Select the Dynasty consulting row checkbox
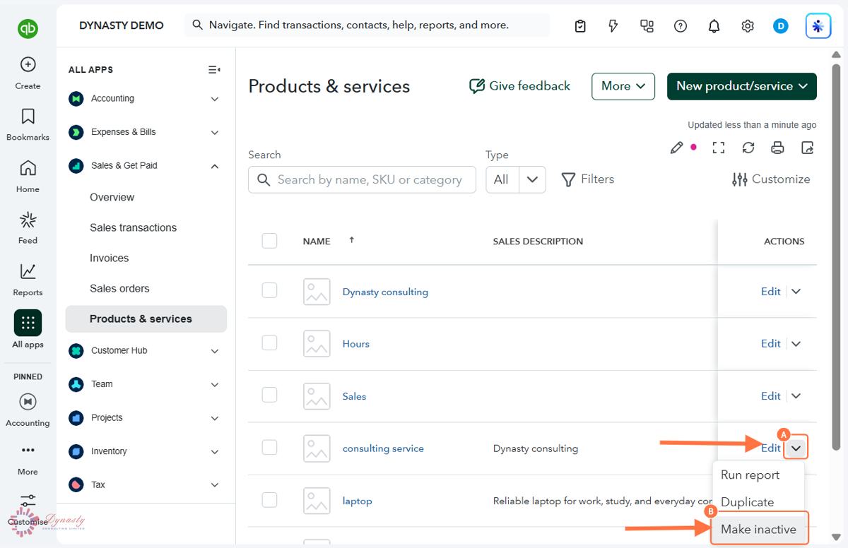The width and height of the screenshot is (848, 548). click(269, 290)
